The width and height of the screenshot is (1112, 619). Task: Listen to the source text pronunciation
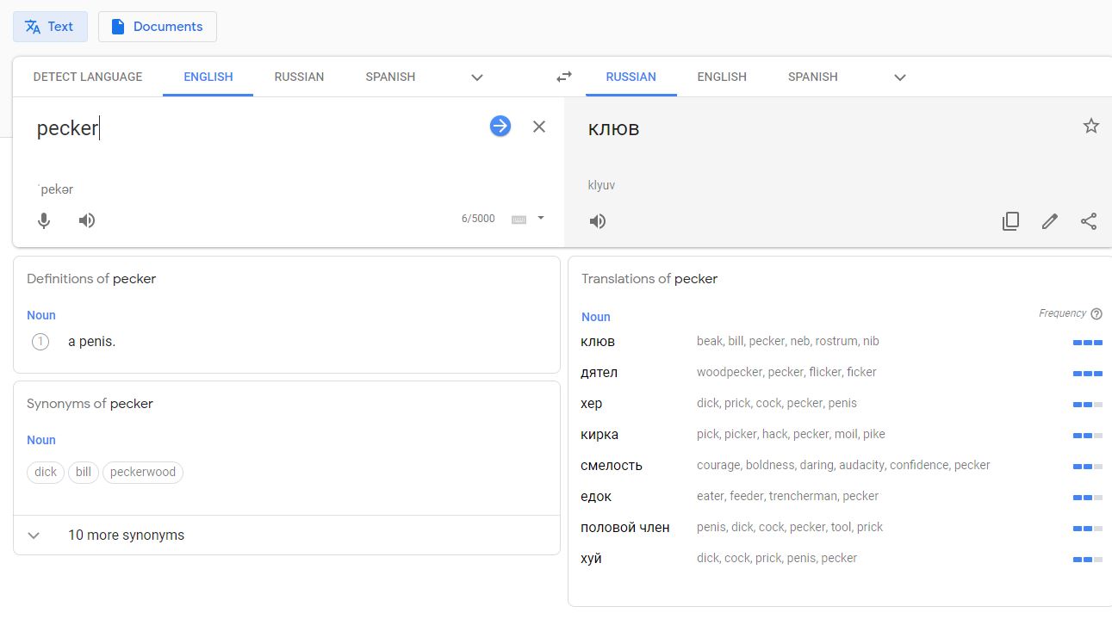coord(87,220)
